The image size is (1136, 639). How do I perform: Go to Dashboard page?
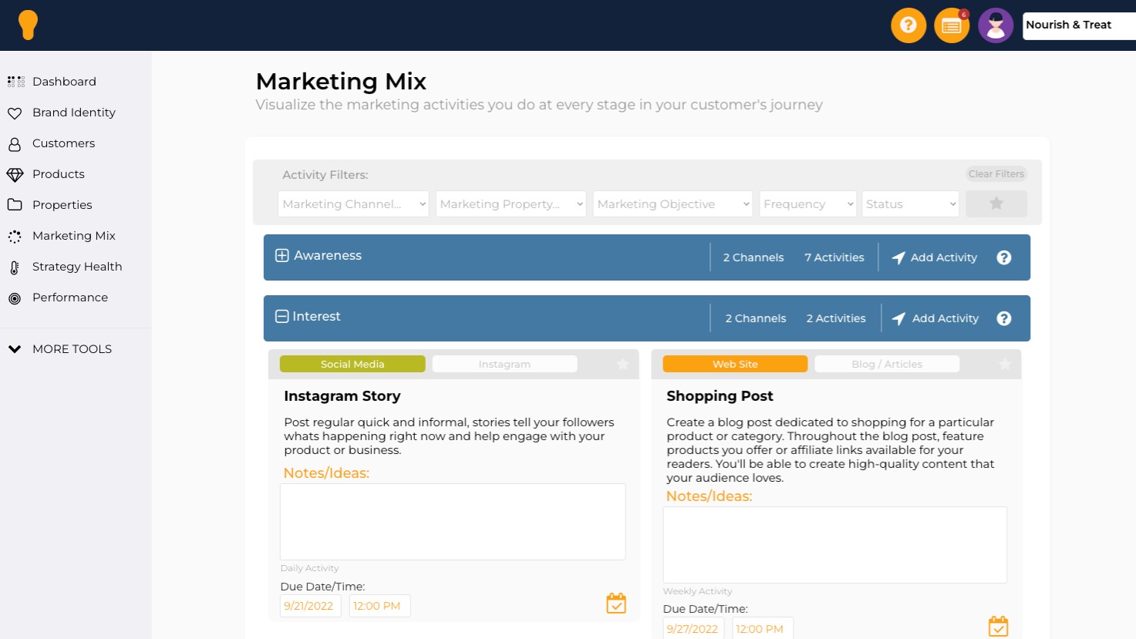(x=64, y=82)
